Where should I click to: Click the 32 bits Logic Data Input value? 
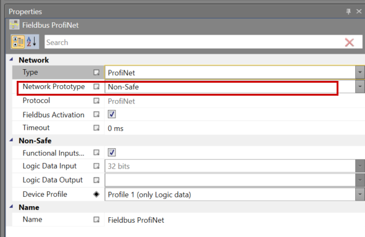pyautogui.click(x=119, y=166)
